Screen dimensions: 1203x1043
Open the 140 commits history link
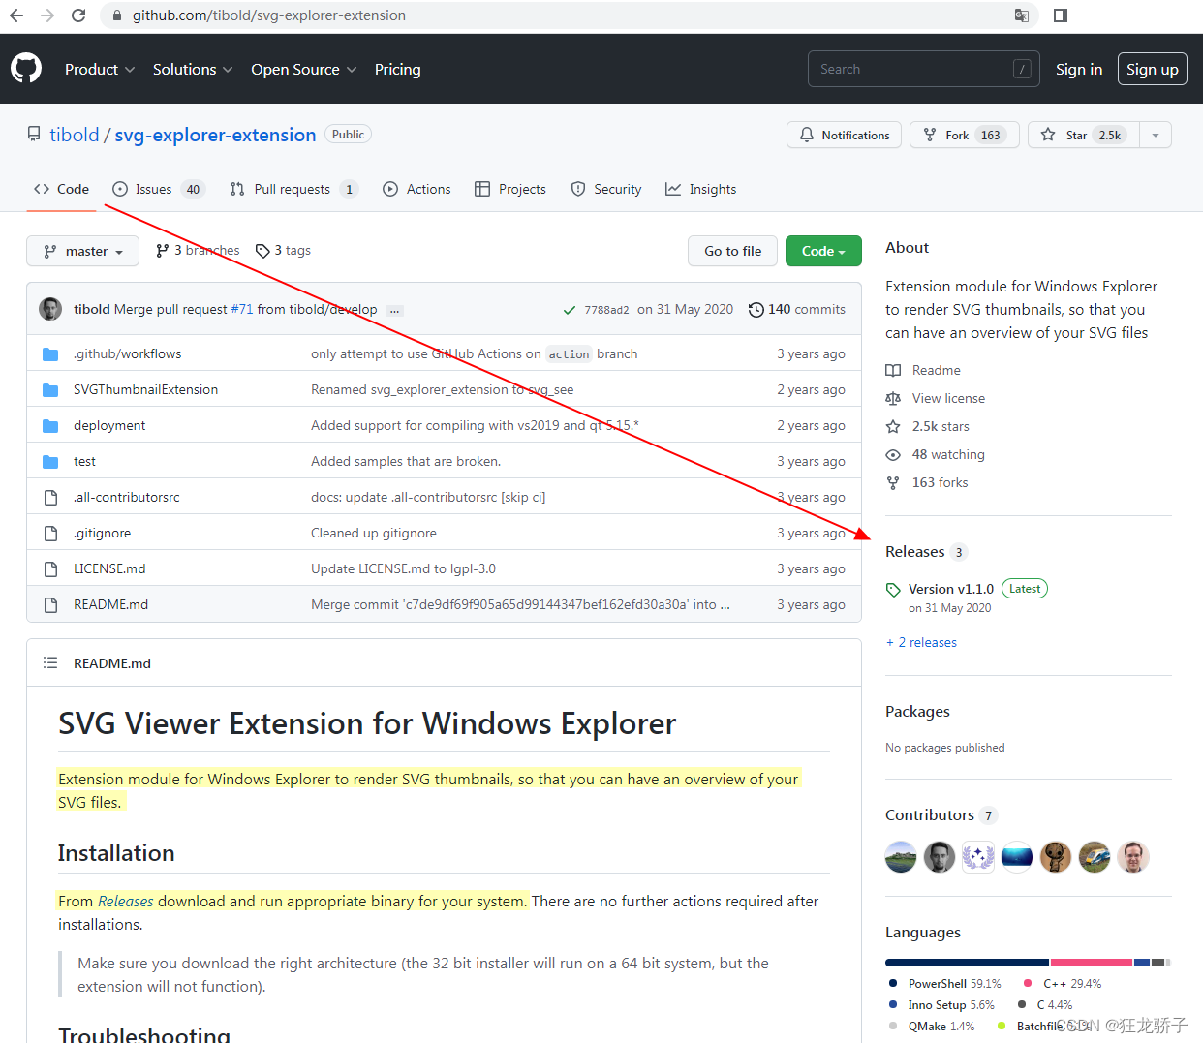point(797,310)
